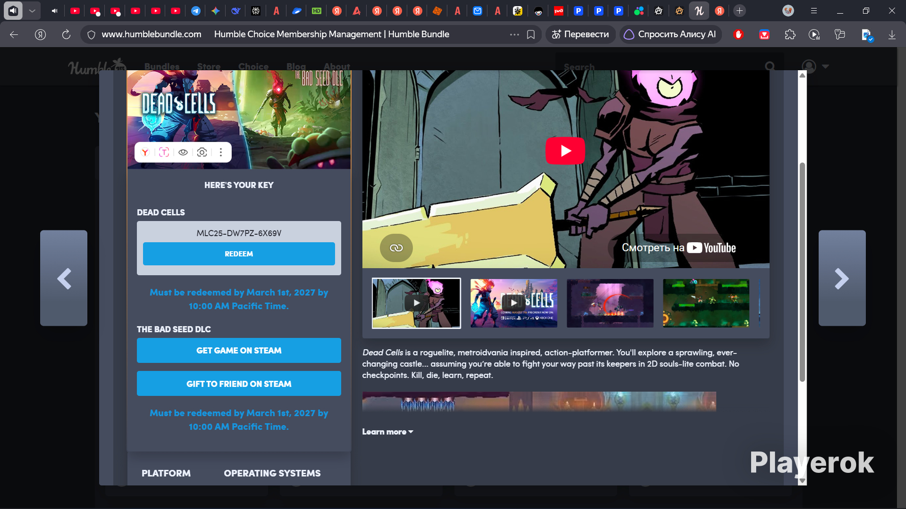The height and width of the screenshot is (509, 906).
Task: Go back with the browser back arrow
Action: [14, 35]
